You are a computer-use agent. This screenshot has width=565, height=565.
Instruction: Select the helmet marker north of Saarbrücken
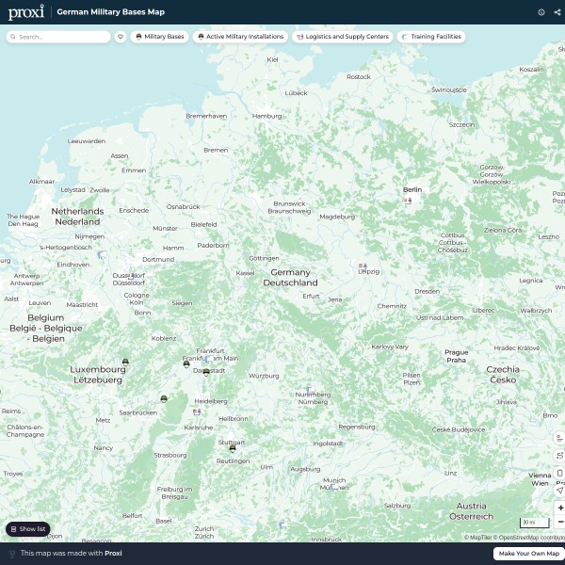click(x=164, y=398)
